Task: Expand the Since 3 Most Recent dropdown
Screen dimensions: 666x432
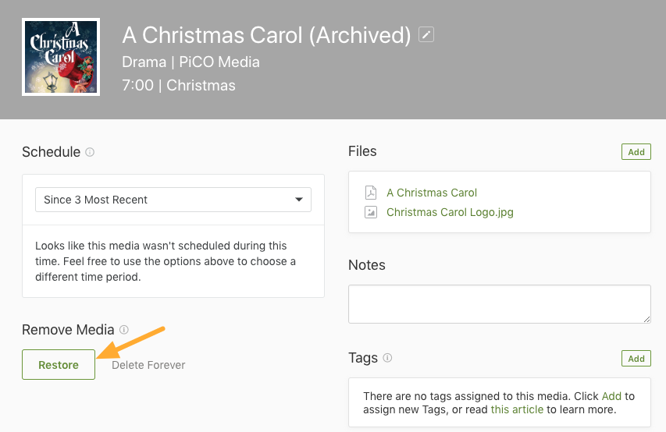Action: [173, 200]
